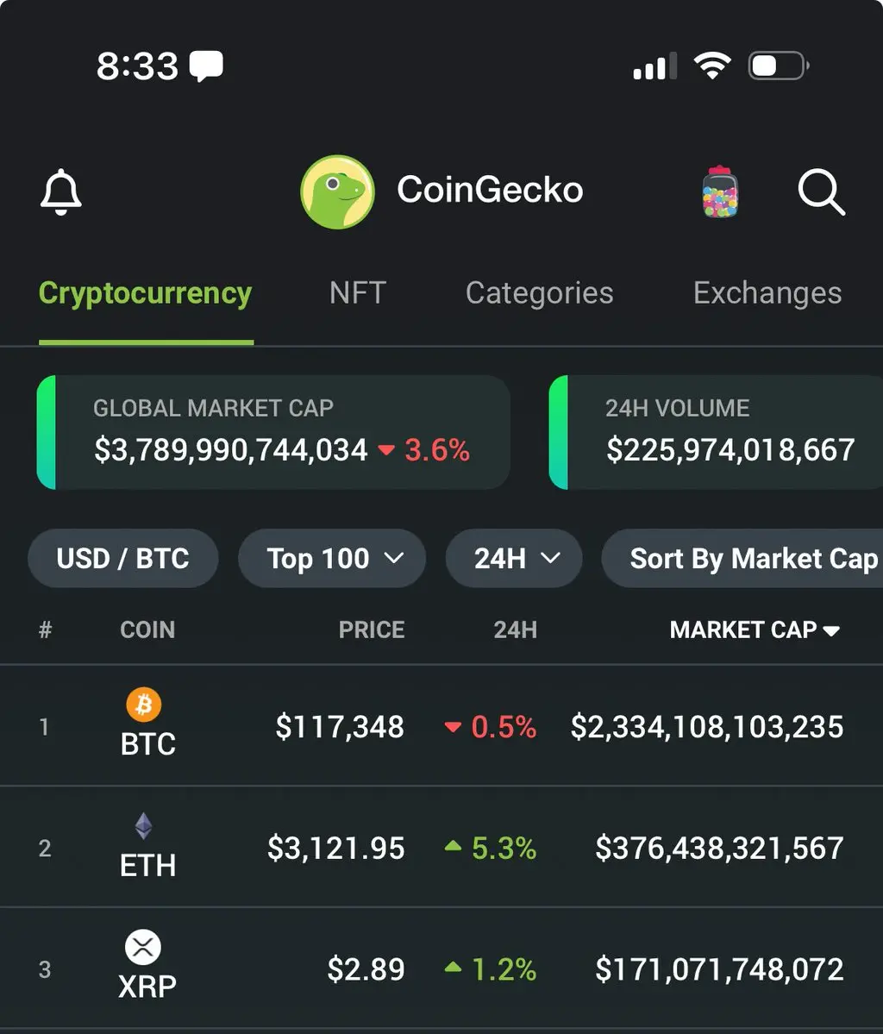Tap the XRP coin icon

[143, 947]
